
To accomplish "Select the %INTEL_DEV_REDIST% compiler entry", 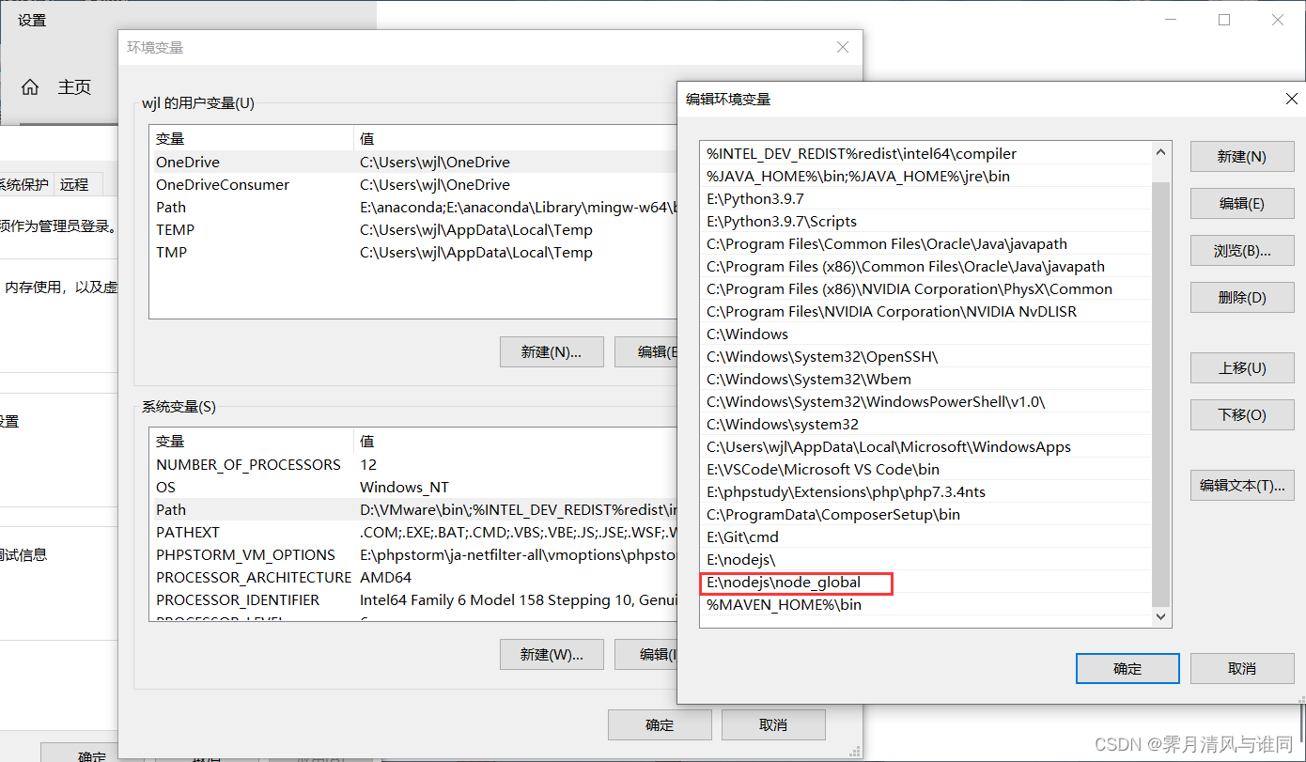I will pyautogui.click(x=926, y=154).
